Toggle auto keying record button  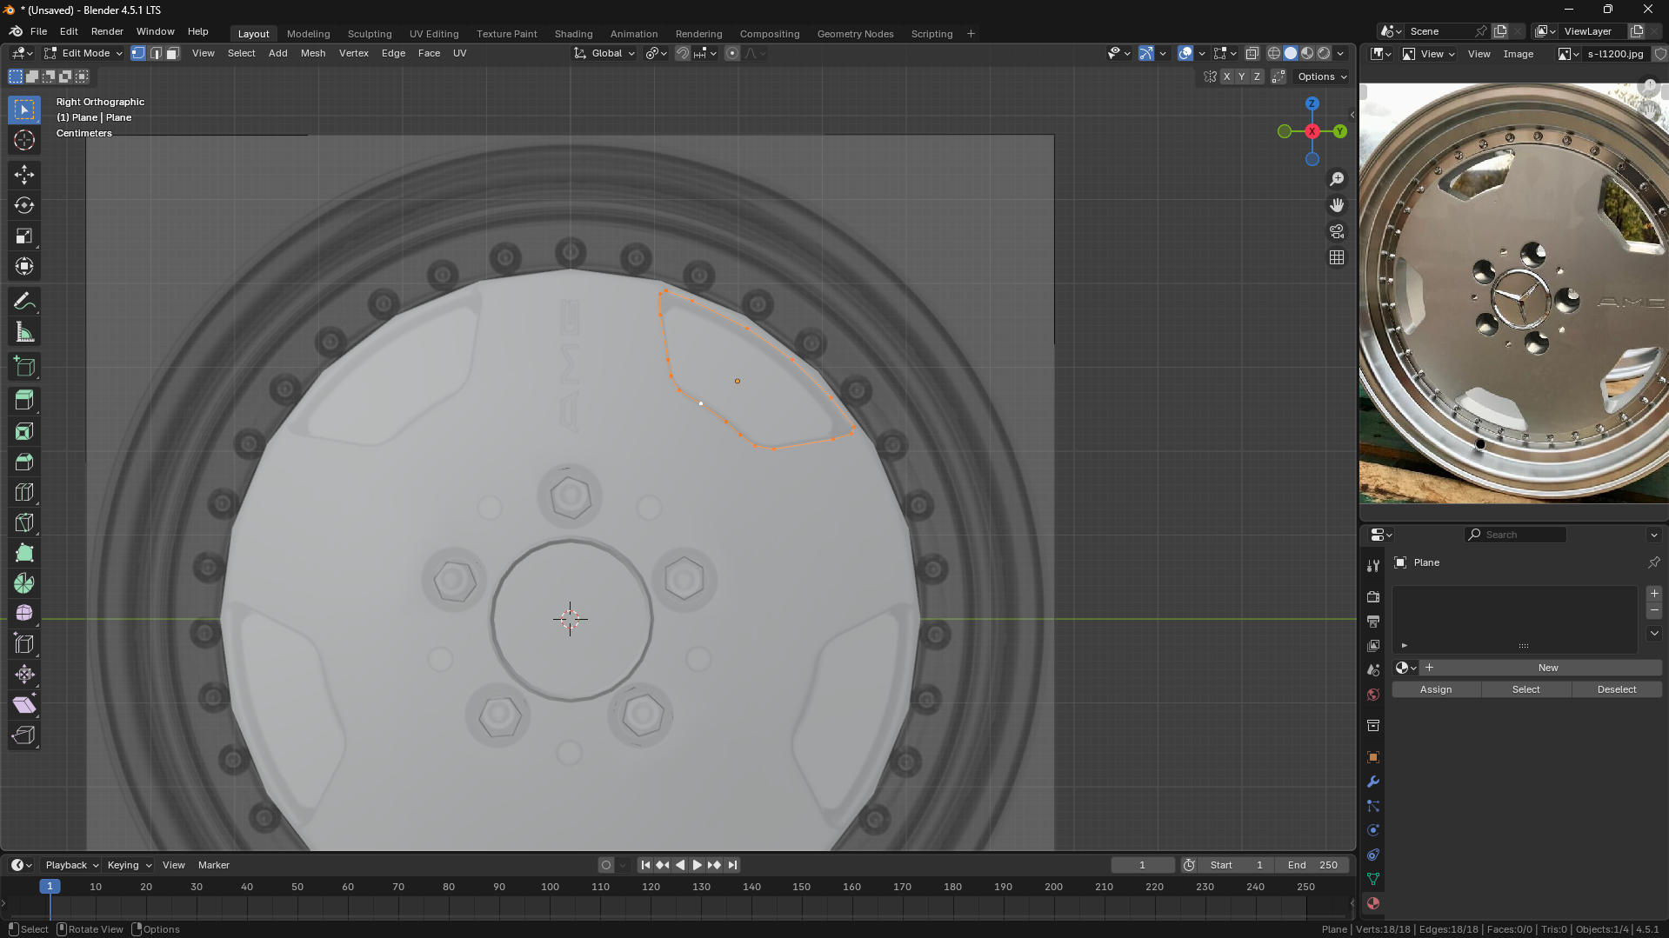606,865
